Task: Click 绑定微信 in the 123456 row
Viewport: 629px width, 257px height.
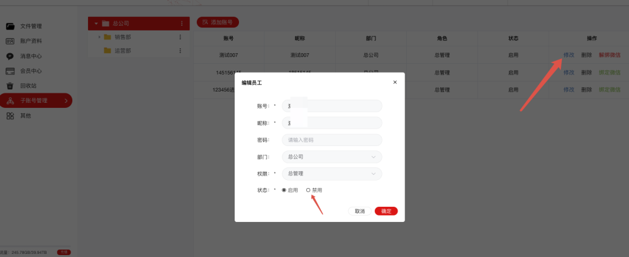Action: [x=610, y=90]
